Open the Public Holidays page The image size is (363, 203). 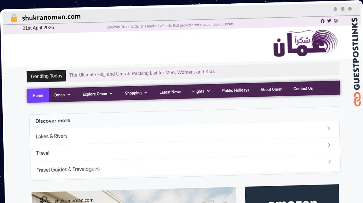[236, 90]
